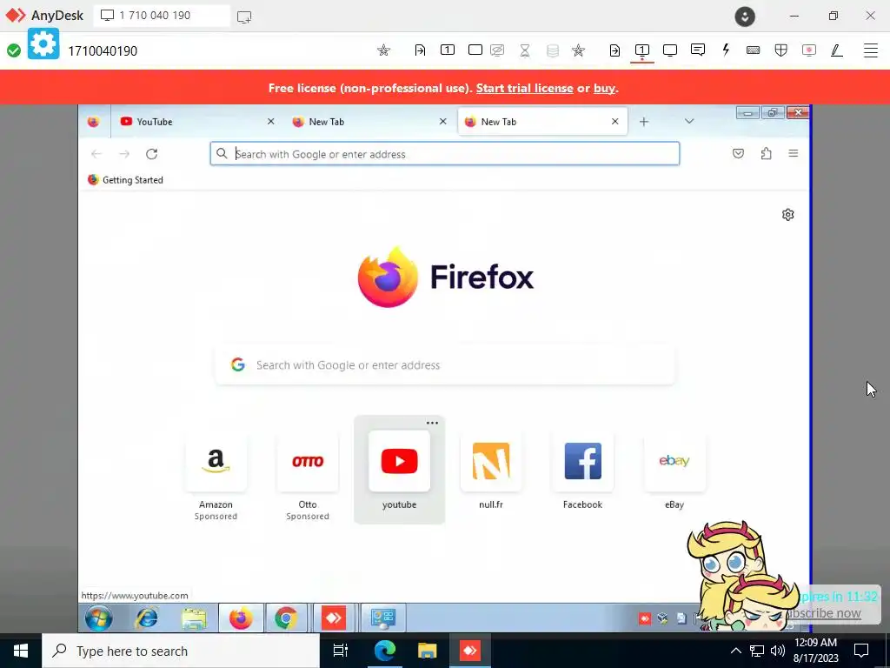Open remote taskbar Windows Explorer folder
This screenshot has width=890, height=668.
tap(194, 618)
